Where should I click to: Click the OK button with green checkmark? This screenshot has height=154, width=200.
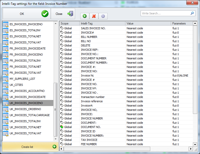pos(27,14)
